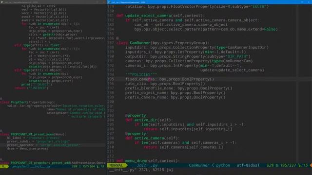This screenshot has width=312, height=175.
Task: Click the return {"FINISHED"} line in the left window
Action: pyautogui.click(x=31, y=88)
